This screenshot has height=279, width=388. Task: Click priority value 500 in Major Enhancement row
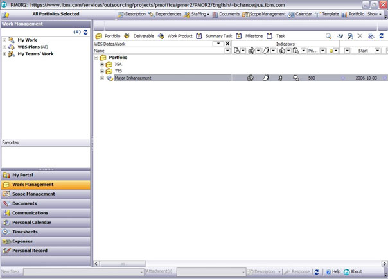(x=312, y=78)
